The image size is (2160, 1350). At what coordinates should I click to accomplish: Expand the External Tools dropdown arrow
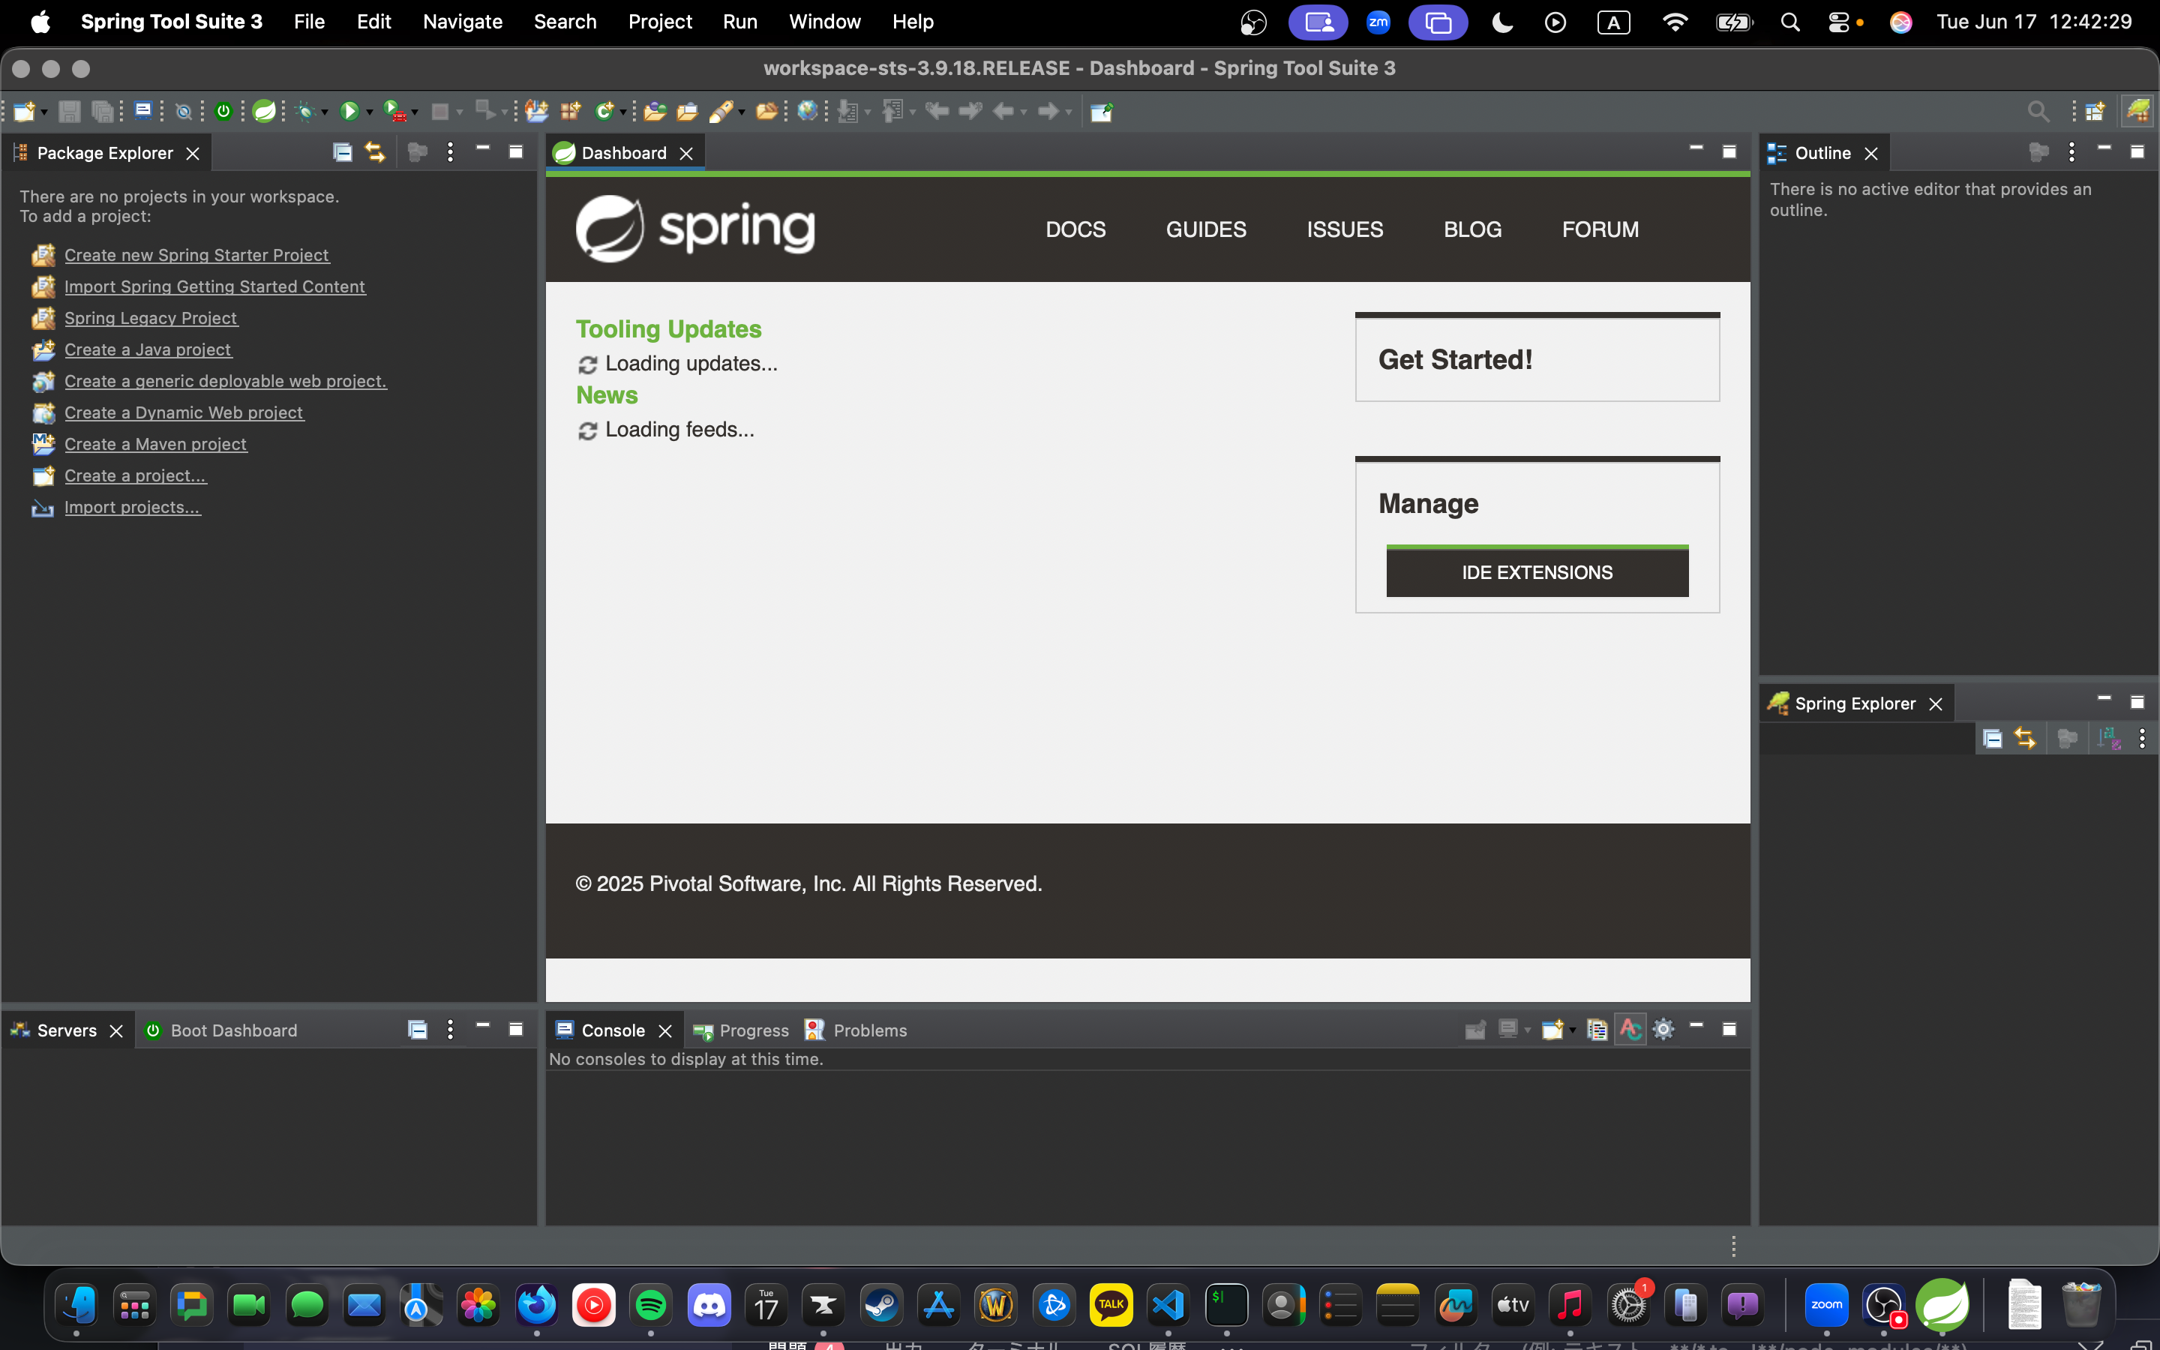(x=415, y=113)
